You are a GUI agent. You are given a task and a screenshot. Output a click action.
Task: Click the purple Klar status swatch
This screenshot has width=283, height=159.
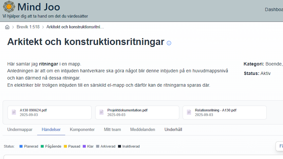pos(84,146)
